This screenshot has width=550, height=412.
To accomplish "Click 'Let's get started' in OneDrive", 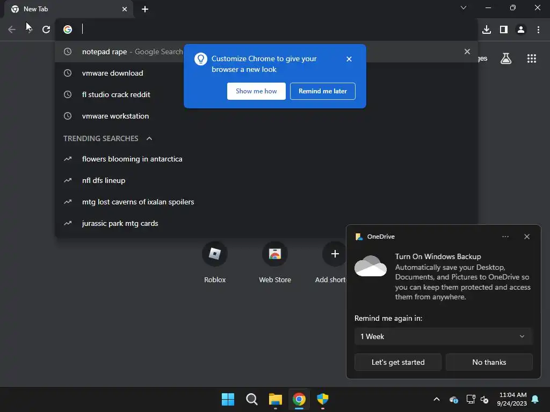I will (x=398, y=362).
